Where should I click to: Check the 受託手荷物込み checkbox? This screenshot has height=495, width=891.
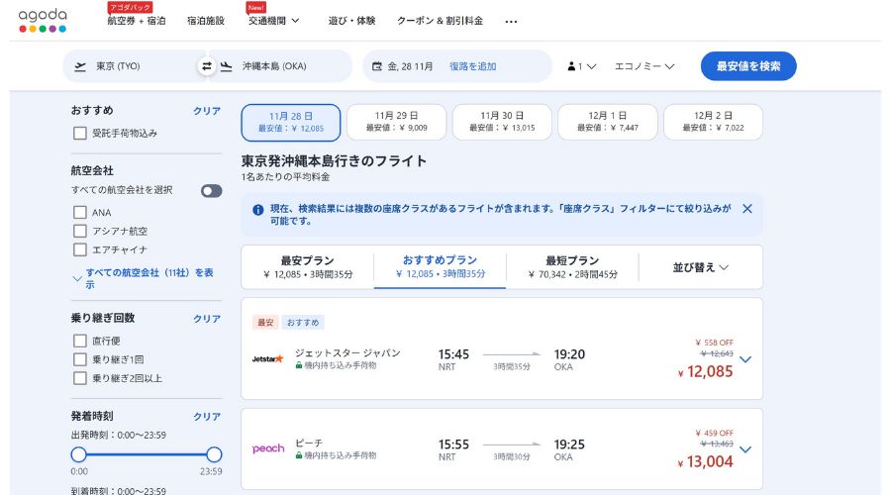pyautogui.click(x=80, y=133)
